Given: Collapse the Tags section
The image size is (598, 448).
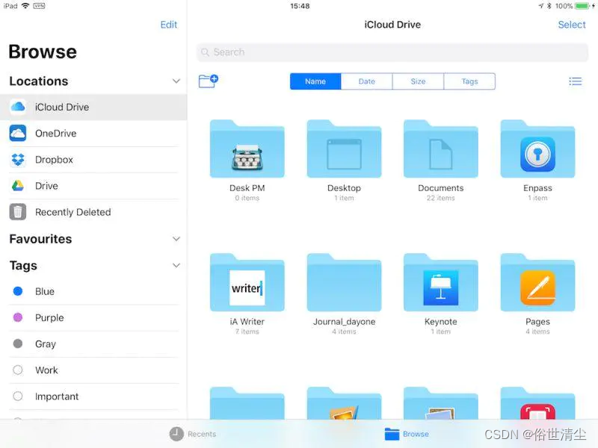Looking at the screenshot, I should point(176,265).
